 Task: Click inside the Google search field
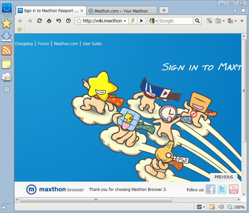coord(175,21)
